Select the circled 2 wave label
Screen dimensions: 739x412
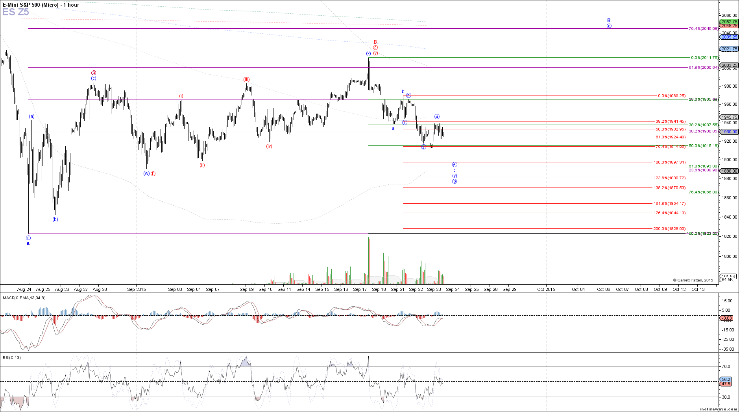409,96
